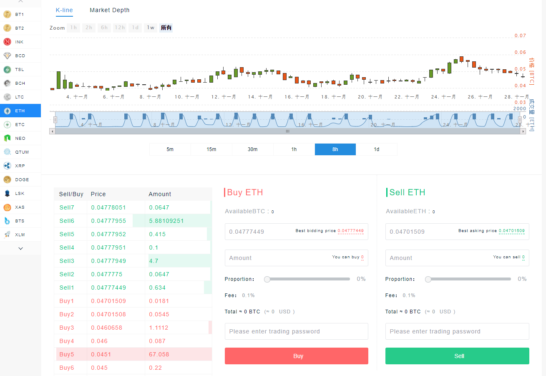Click the best bidding price 0.04777449 link
546x376 pixels.
[351, 231]
